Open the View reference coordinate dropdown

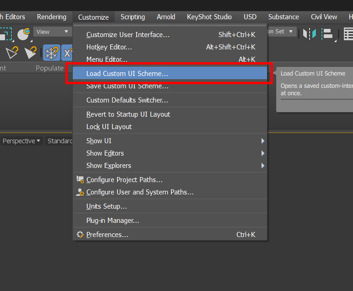(x=53, y=32)
